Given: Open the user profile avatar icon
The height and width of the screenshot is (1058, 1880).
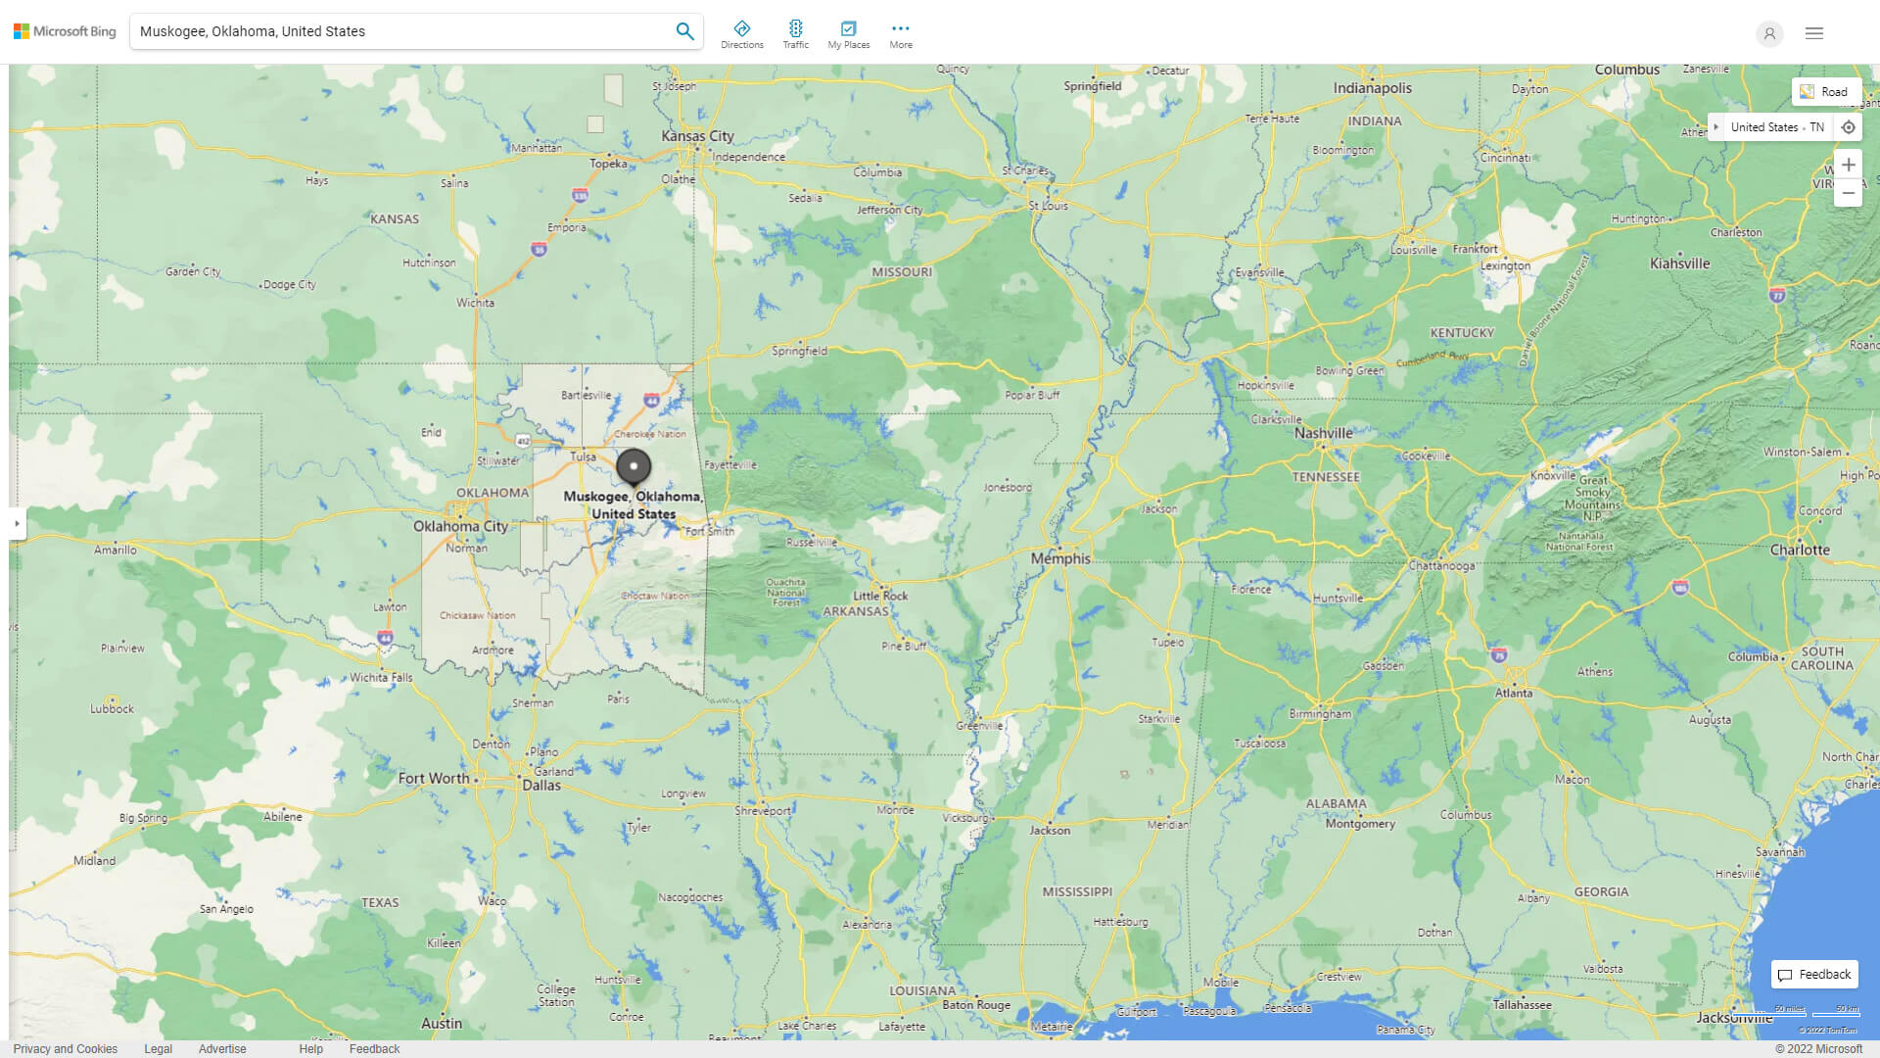Looking at the screenshot, I should pyautogui.click(x=1769, y=33).
